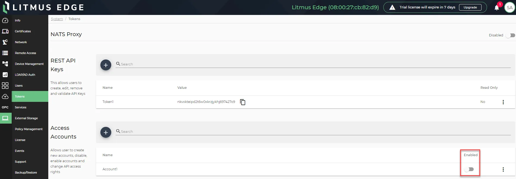The width and height of the screenshot is (516, 179).
Task: Open the dashboard gauge icon in sidebar
Action: click(5, 20)
